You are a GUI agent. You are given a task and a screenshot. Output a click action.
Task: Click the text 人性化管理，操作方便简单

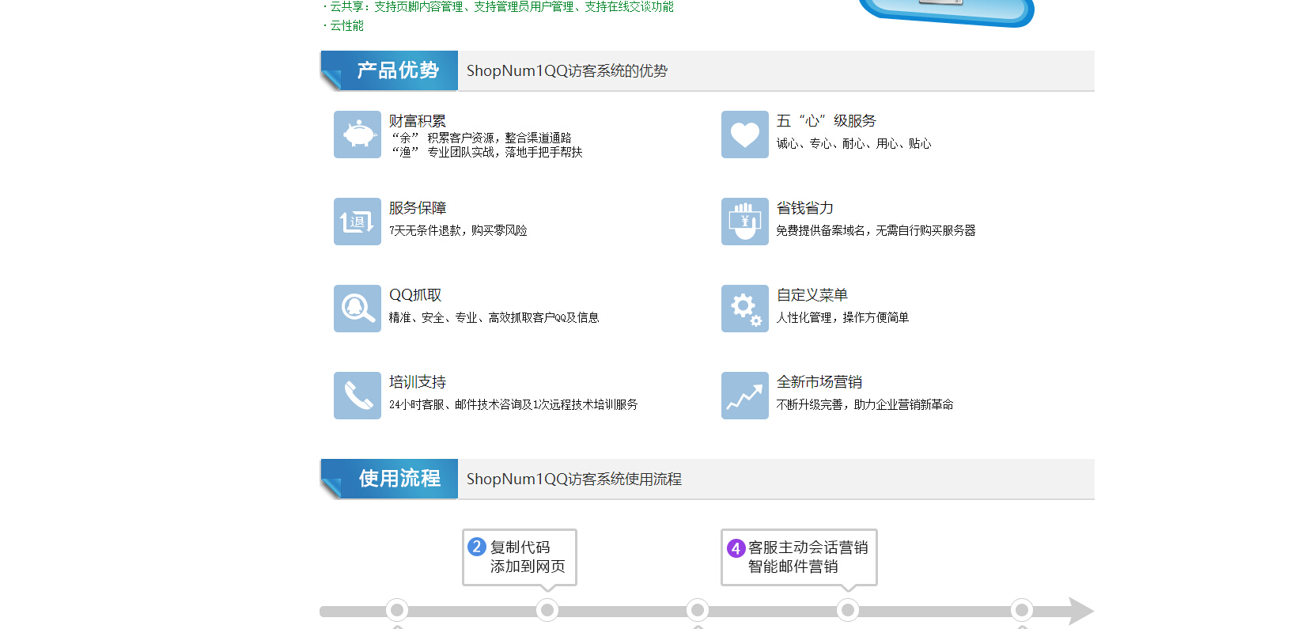(x=842, y=317)
